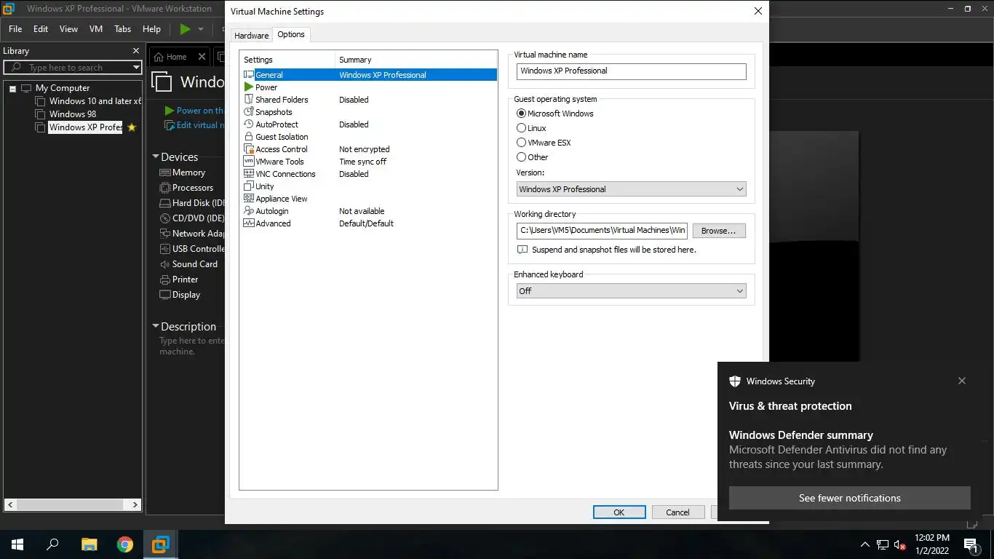
Task: Dismiss the Windows Security notification
Action: 962,381
